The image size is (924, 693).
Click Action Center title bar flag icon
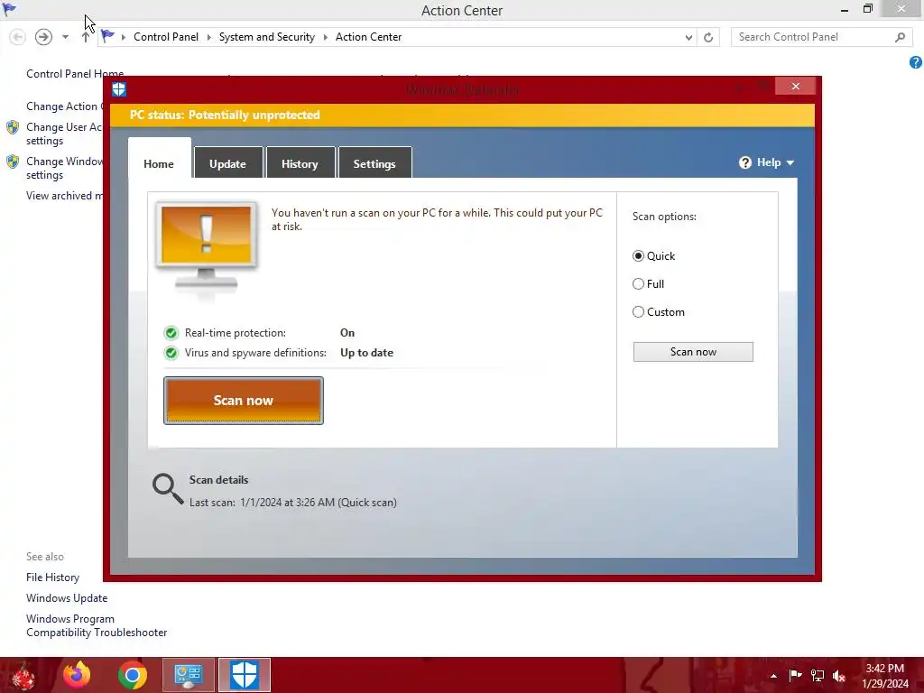(9, 9)
